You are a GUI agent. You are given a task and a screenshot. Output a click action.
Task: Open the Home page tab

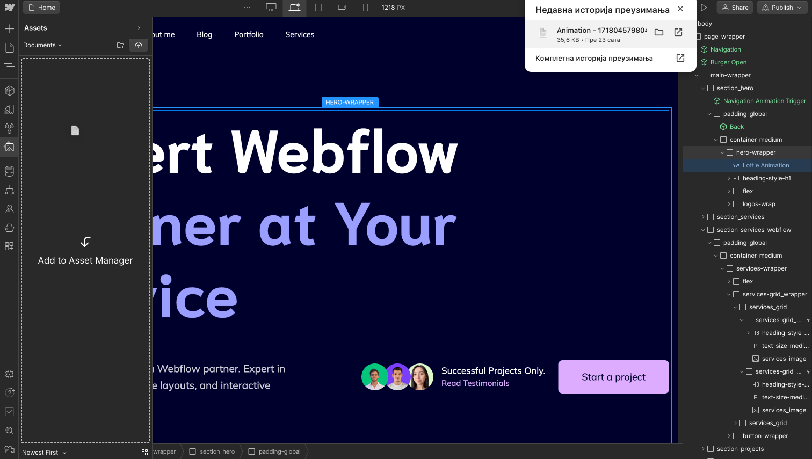(41, 8)
